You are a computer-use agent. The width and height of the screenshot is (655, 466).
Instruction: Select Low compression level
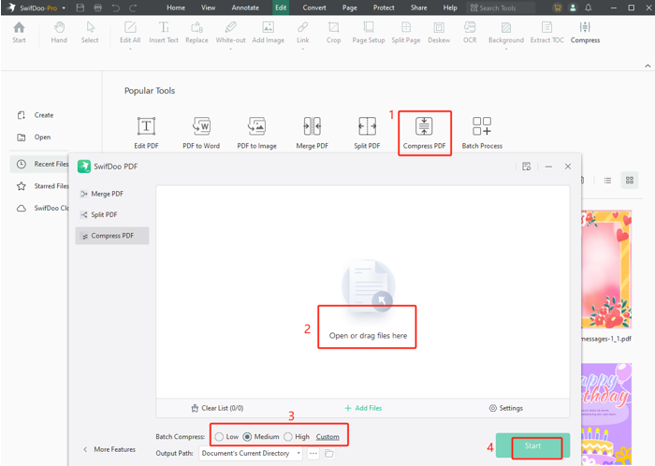pos(226,437)
